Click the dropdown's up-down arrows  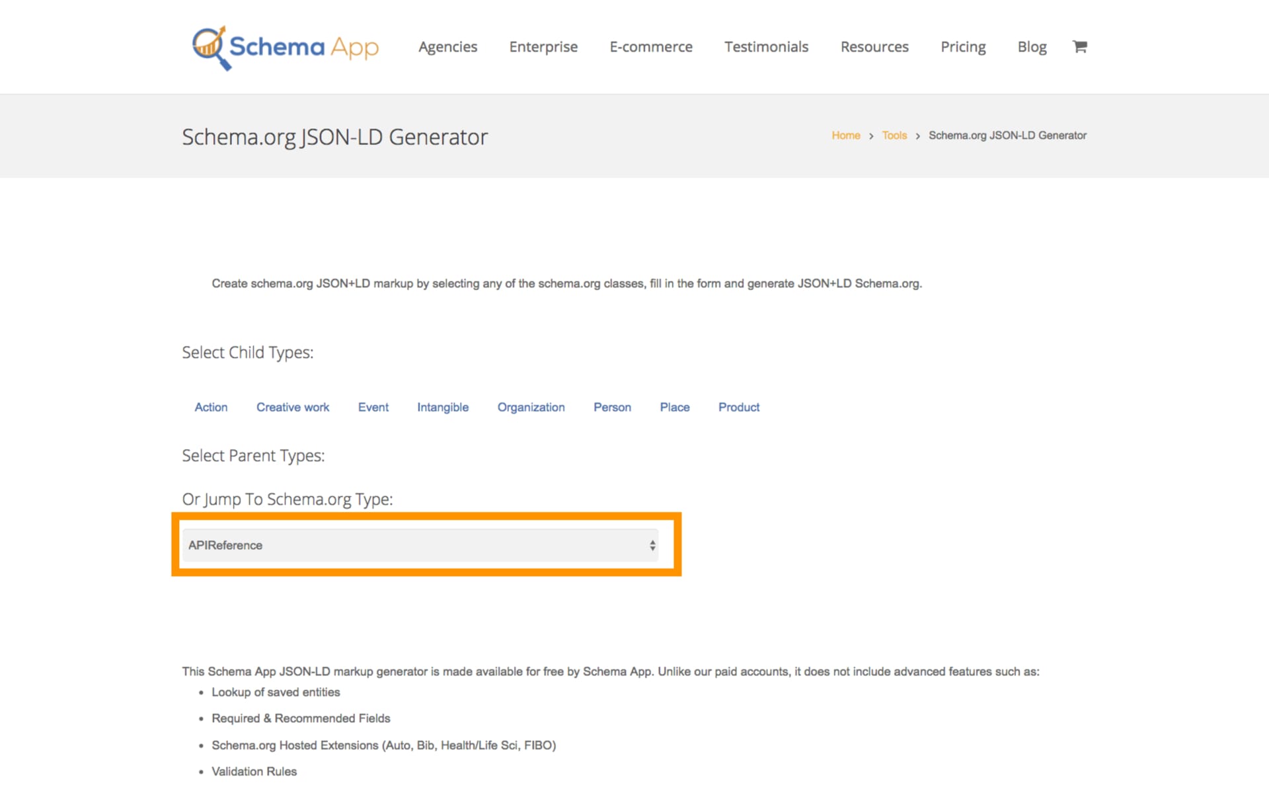[652, 545]
